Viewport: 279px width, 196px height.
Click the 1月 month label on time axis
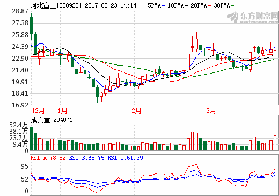[x=62, y=111]
